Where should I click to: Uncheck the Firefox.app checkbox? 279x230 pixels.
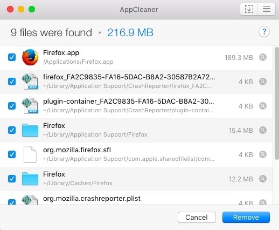(x=12, y=57)
